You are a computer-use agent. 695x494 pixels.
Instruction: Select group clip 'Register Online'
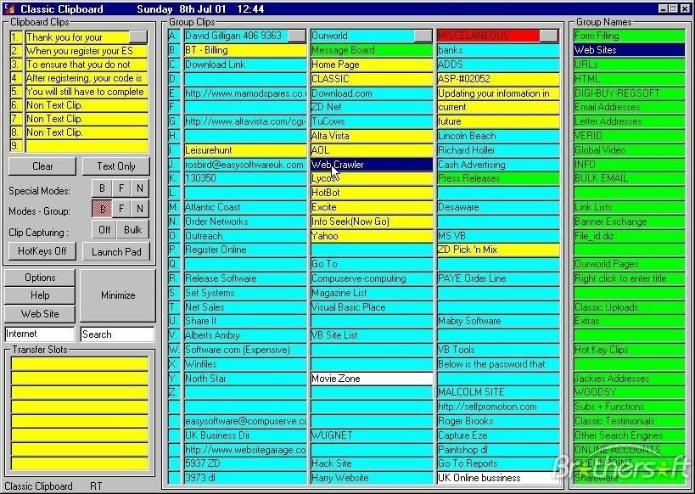point(245,250)
